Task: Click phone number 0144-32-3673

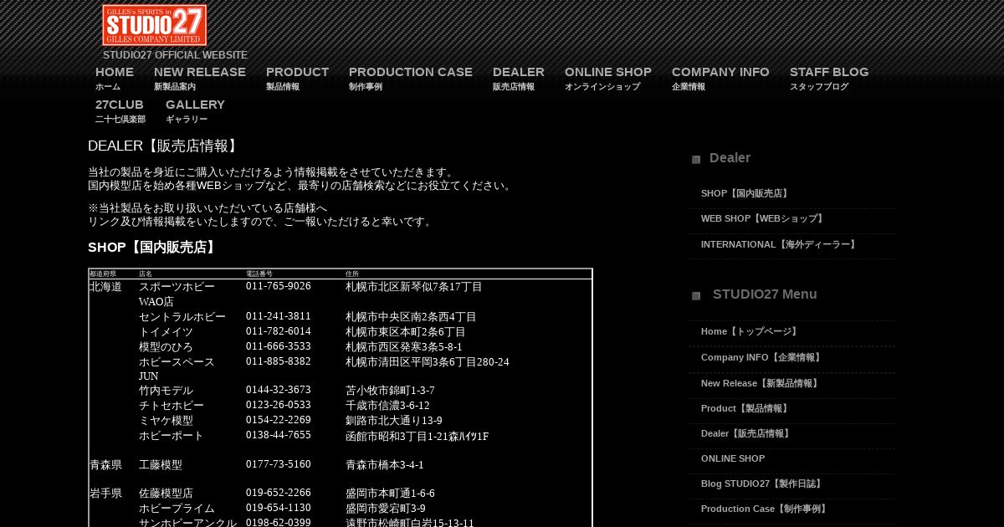Action: click(279, 390)
